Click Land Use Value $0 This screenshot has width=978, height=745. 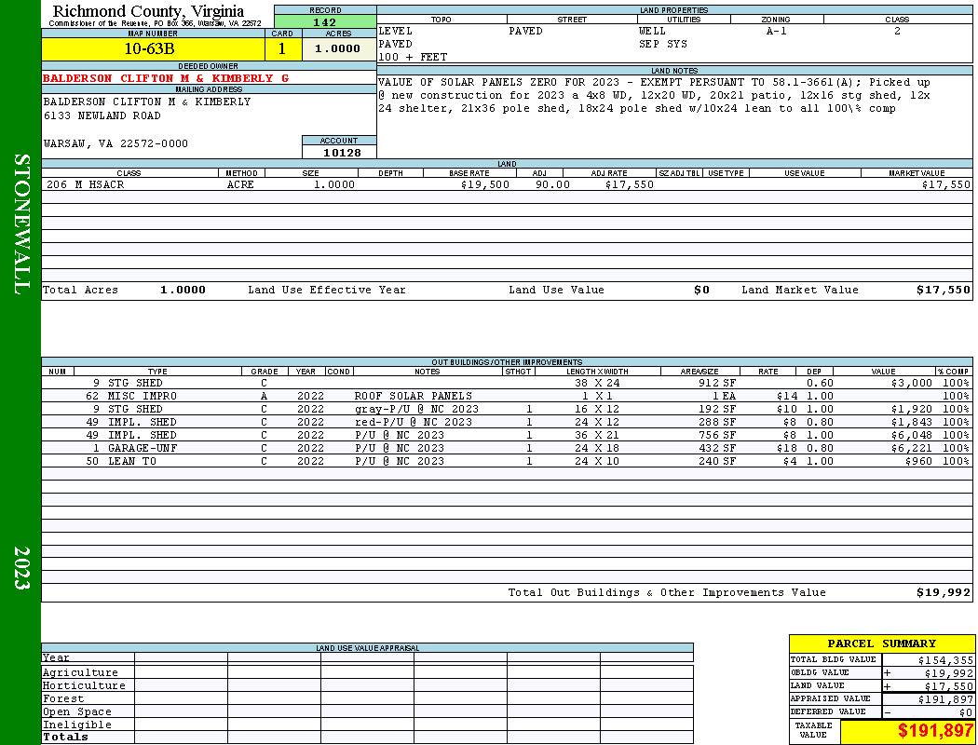point(701,290)
